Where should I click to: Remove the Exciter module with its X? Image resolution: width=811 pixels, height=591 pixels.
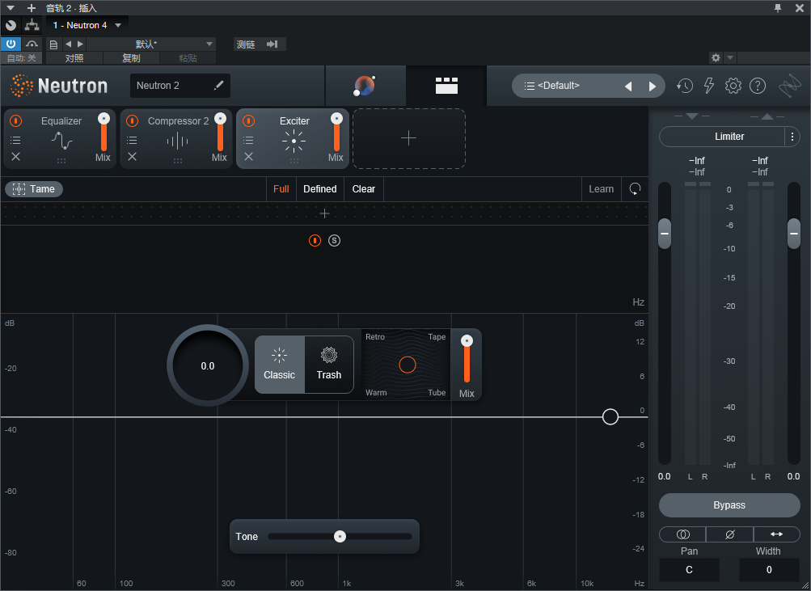click(248, 156)
